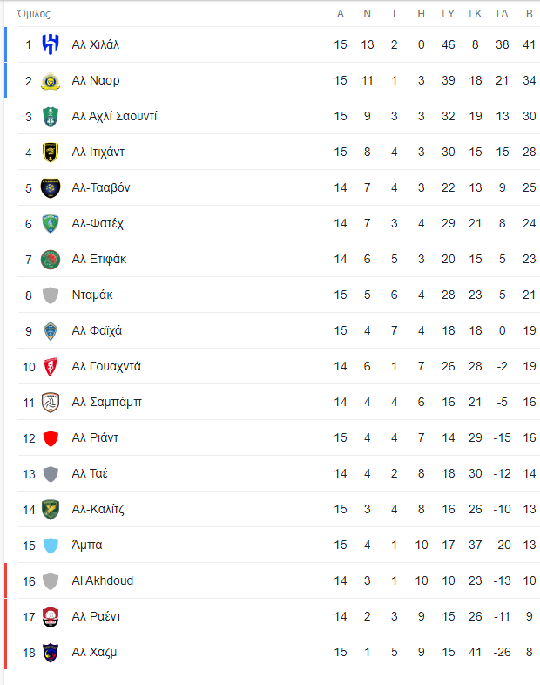Image resolution: width=540 pixels, height=685 pixels.
Task: Click the Αλ Ραέντ team logo
Action: tap(51, 616)
